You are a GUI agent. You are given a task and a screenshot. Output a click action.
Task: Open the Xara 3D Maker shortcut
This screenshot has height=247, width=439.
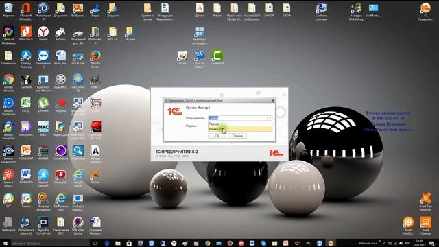click(x=200, y=59)
